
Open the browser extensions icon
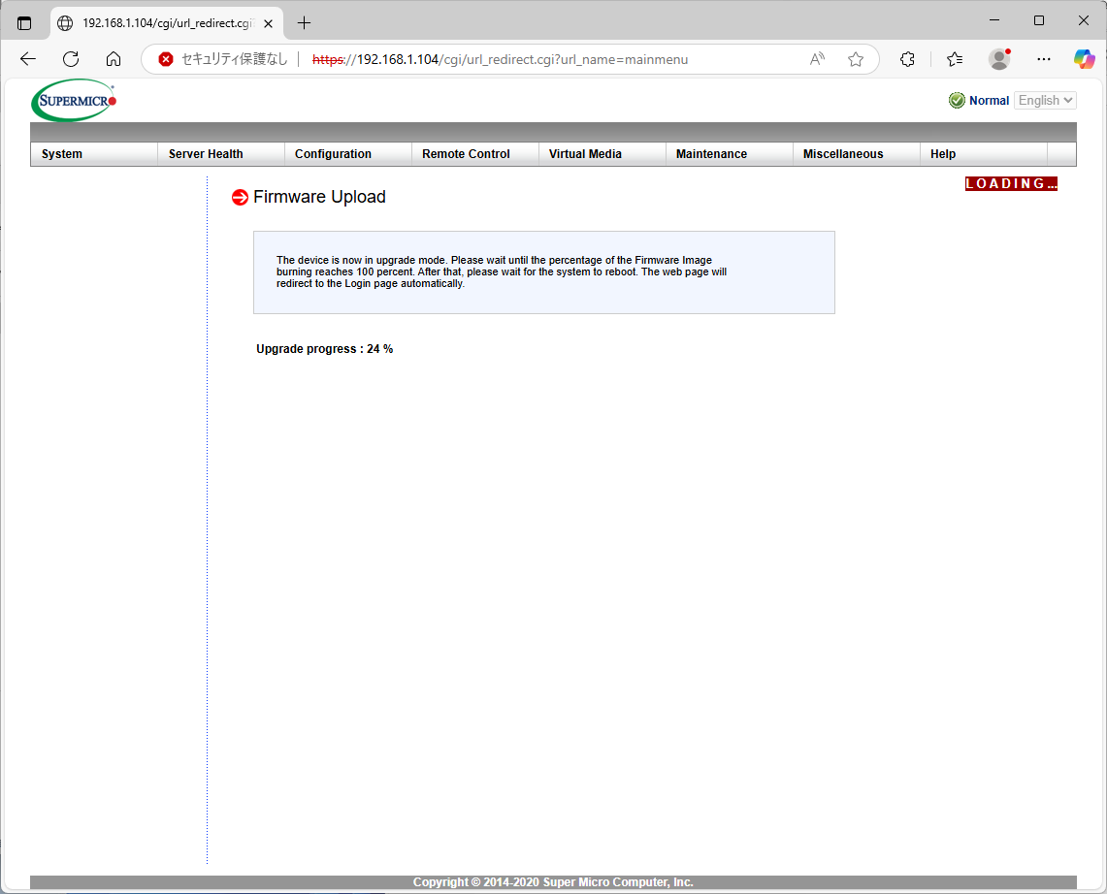(x=907, y=59)
